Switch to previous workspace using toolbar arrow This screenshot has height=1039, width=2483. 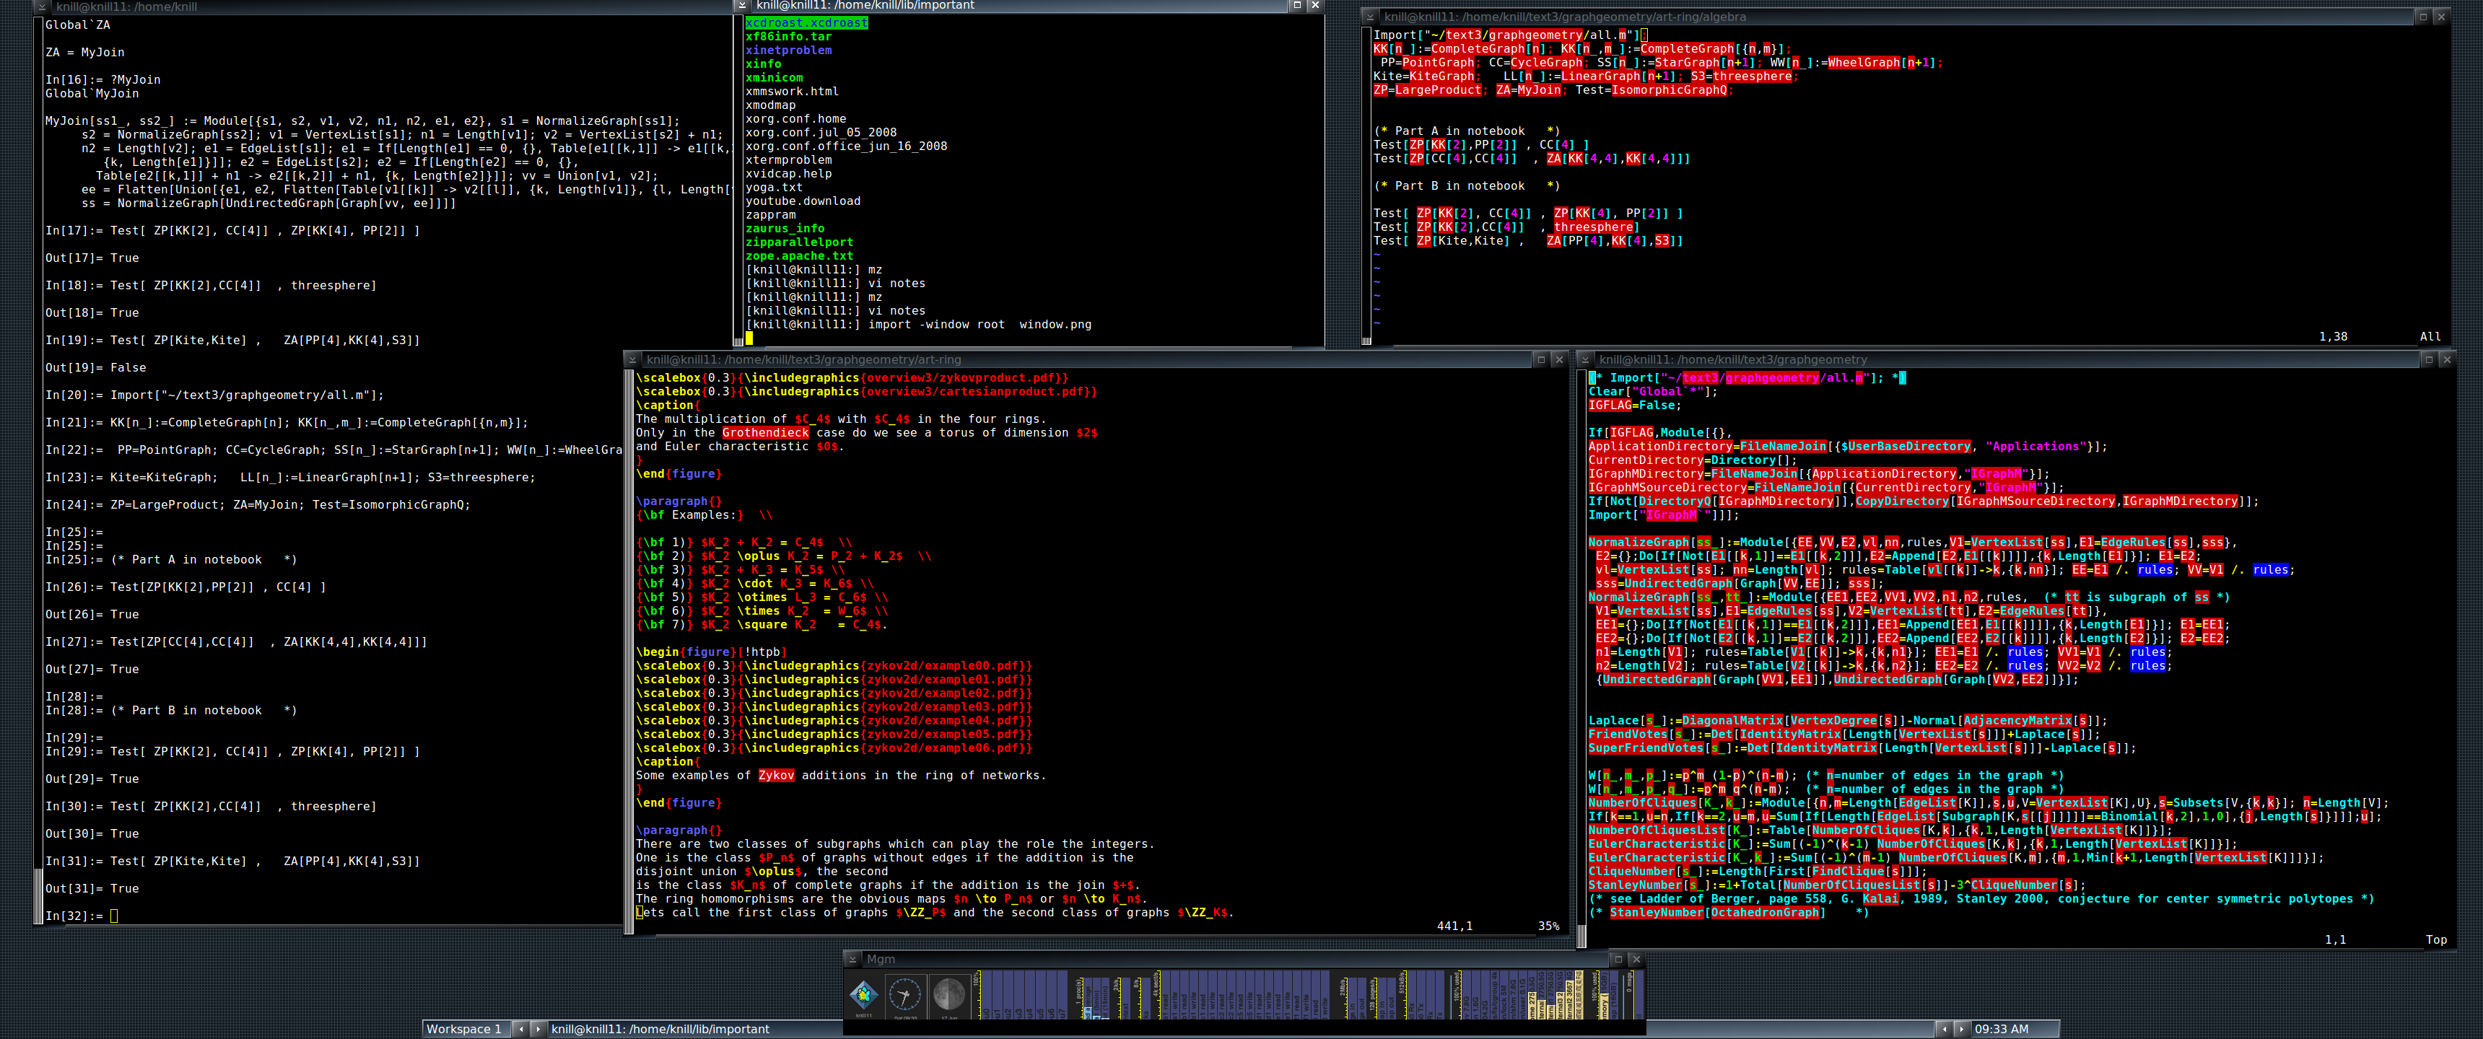[521, 1028]
